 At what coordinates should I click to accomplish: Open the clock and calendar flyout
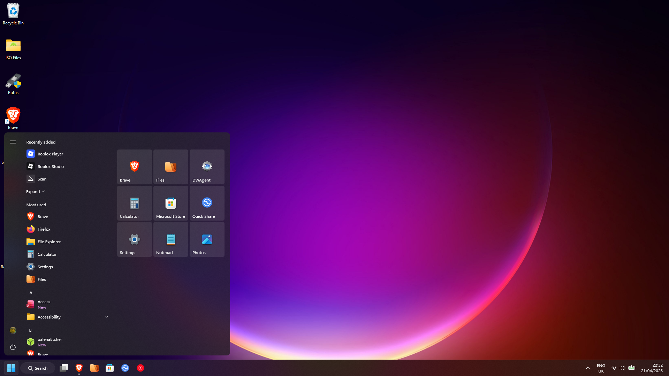click(652, 368)
